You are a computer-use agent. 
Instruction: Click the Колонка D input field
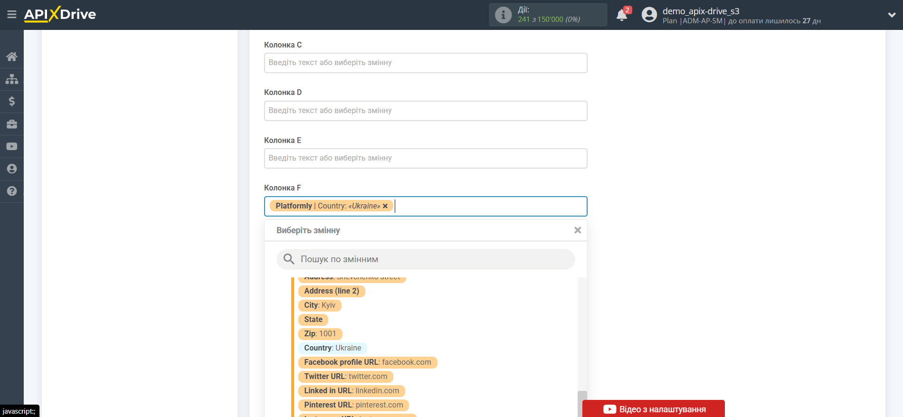click(x=426, y=111)
